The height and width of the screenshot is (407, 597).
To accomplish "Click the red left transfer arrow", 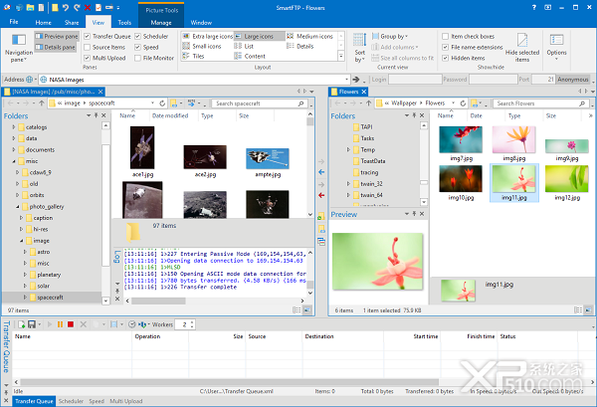I will 321,195.
